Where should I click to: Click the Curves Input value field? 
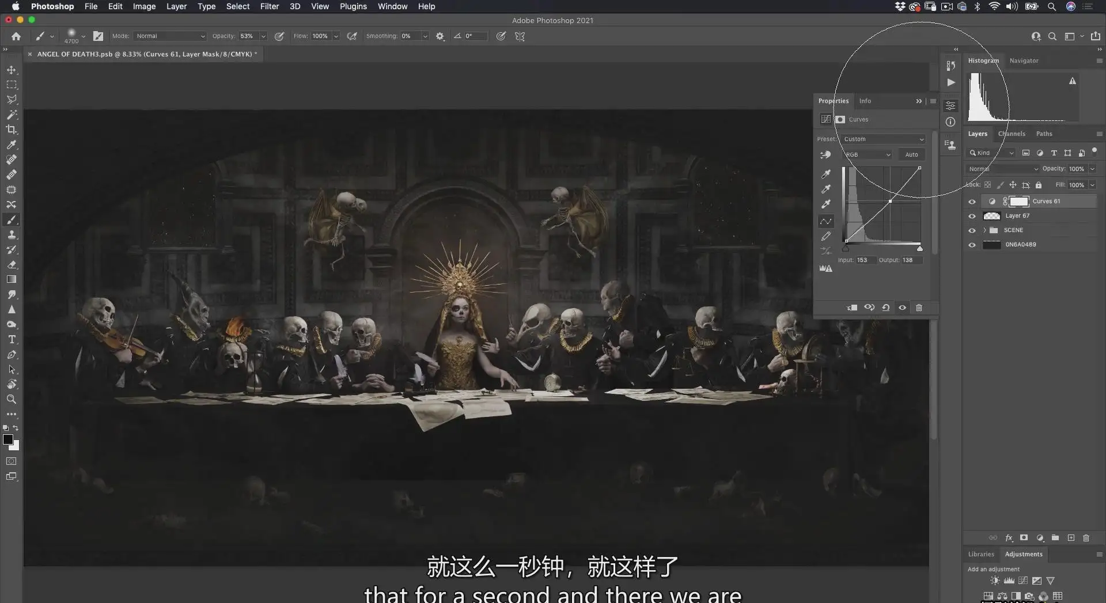tap(865, 260)
